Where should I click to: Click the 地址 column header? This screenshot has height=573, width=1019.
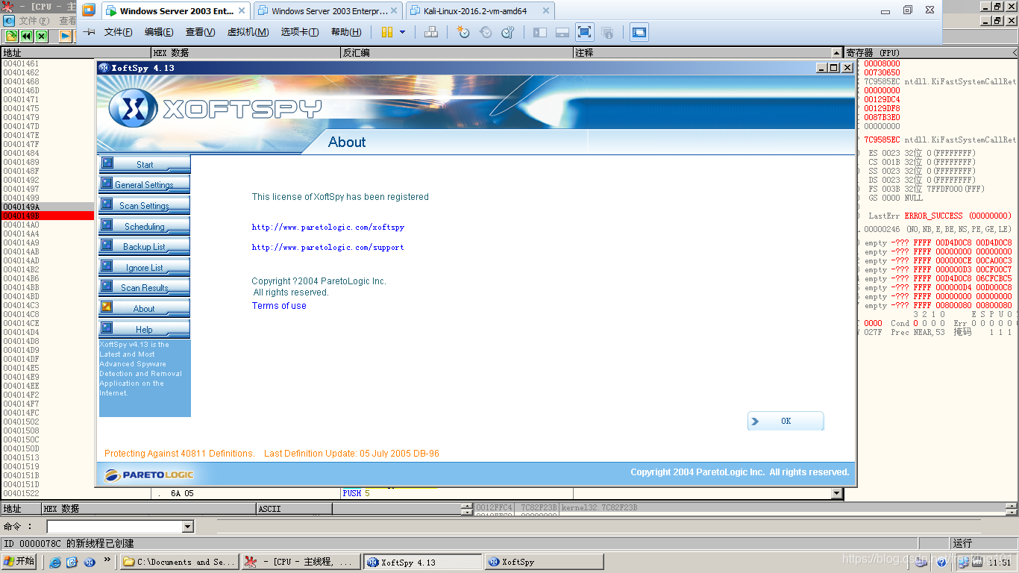click(x=75, y=53)
